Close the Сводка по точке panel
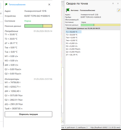This screenshot has width=121, height=130. coord(118,4)
